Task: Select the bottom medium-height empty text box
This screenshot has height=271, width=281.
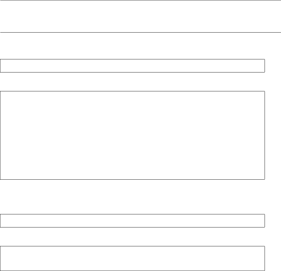Action: click(x=132, y=259)
